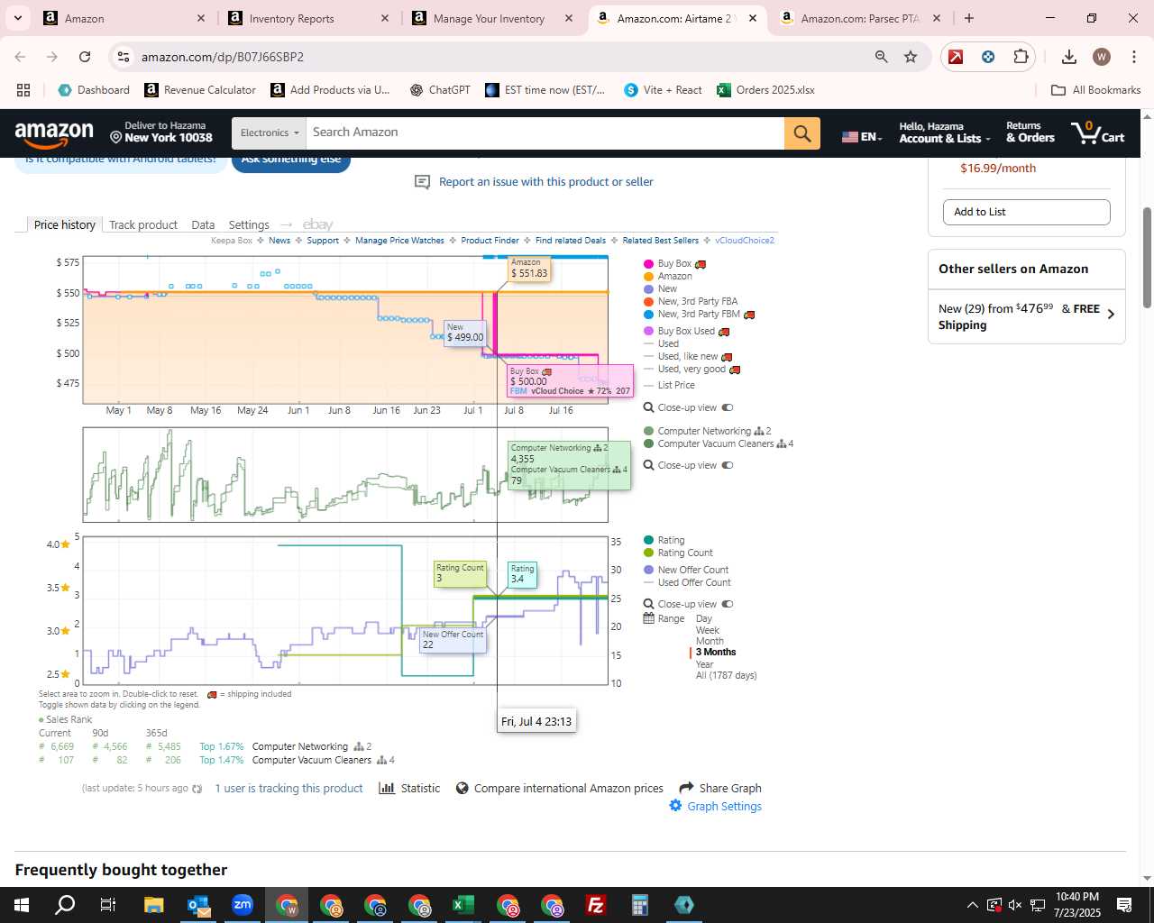Screen dimensions: 1154x923
Task: Open a new browser tab
Action: tap(969, 18)
